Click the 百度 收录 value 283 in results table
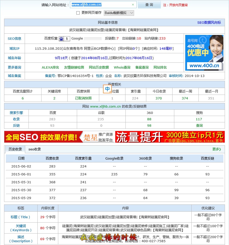Viewport: 229px width, 245px height. 52,119
